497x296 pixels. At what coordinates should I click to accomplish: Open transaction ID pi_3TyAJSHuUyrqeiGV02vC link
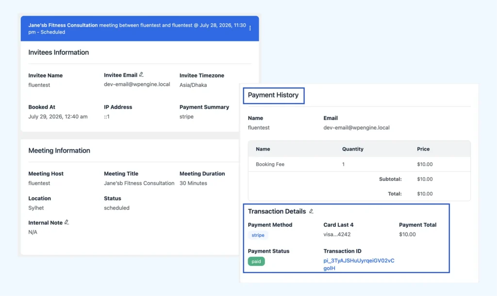pyautogui.click(x=359, y=264)
